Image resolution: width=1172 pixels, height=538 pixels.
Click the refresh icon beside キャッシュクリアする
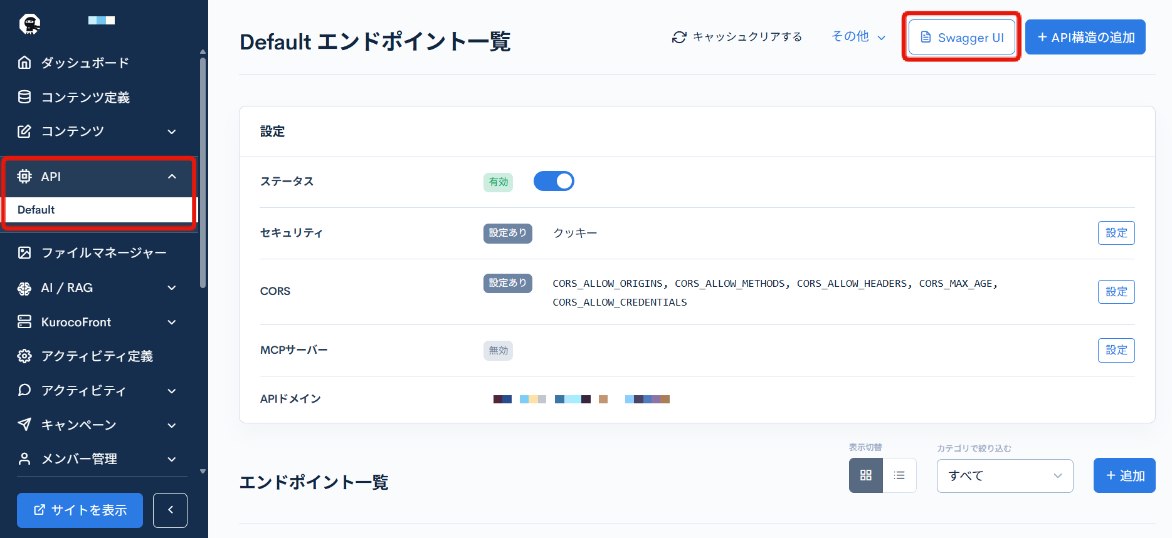coord(679,38)
